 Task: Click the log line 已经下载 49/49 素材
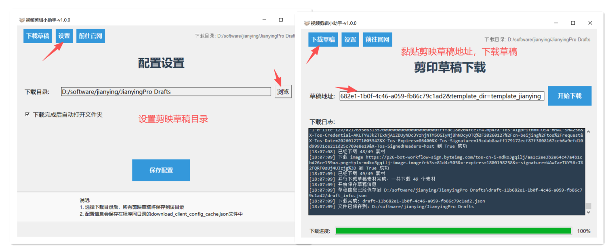pos(347,173)
